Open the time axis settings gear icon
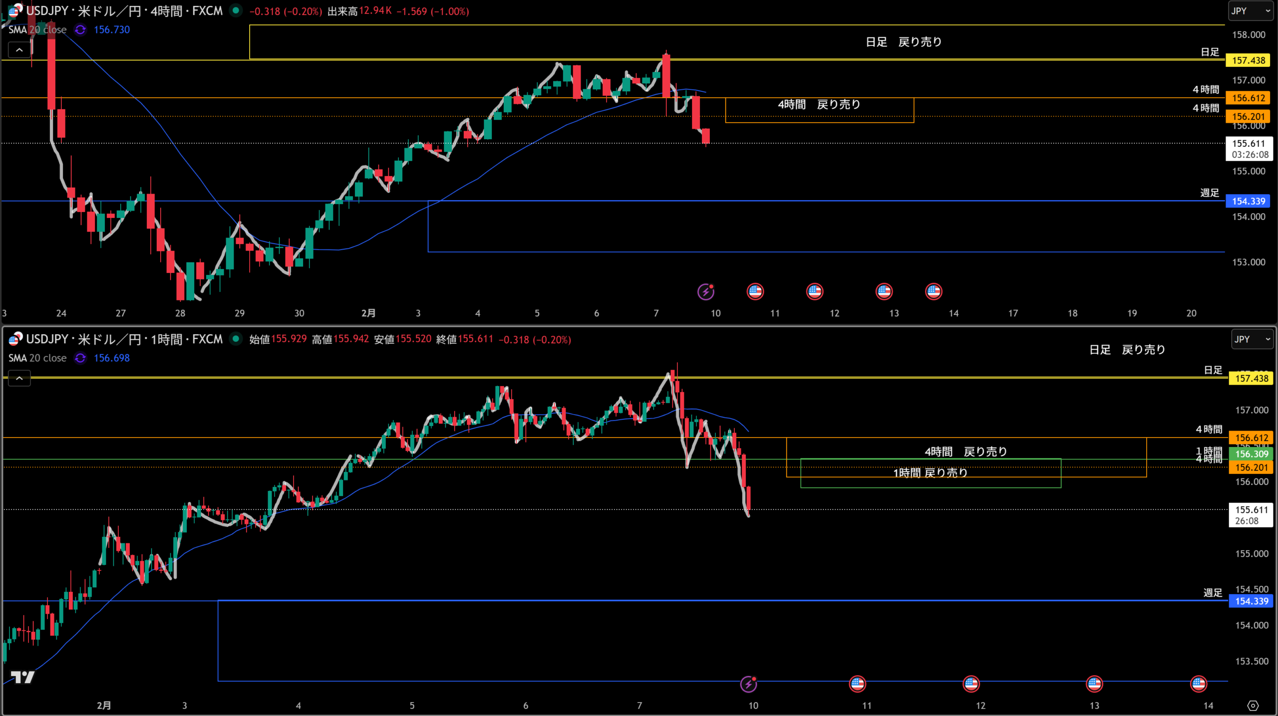This screenshot has height=716, width=1278. click(x=1253, y=706)
